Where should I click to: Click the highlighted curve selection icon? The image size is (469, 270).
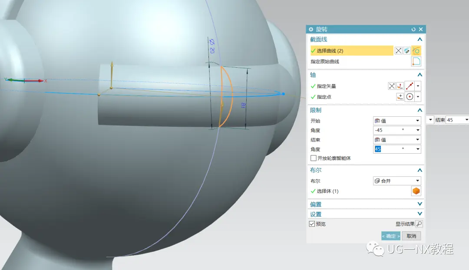pyautogui.click(x=416, y=51)
